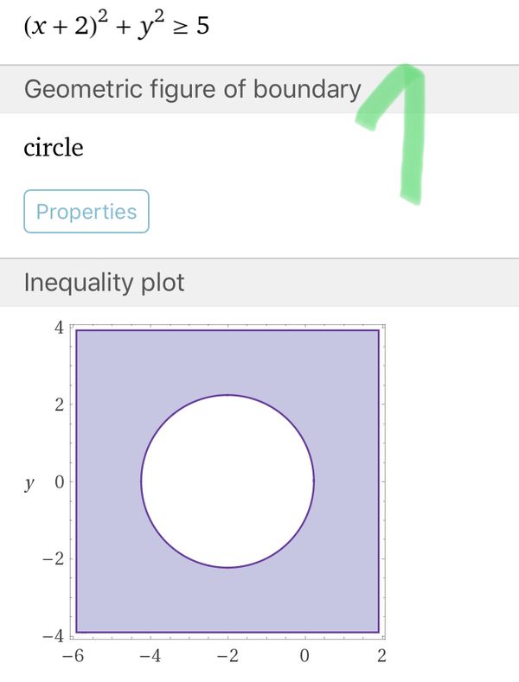
Task: Tap the 2 tick label on the y-axis
Action: click(60, 405)
